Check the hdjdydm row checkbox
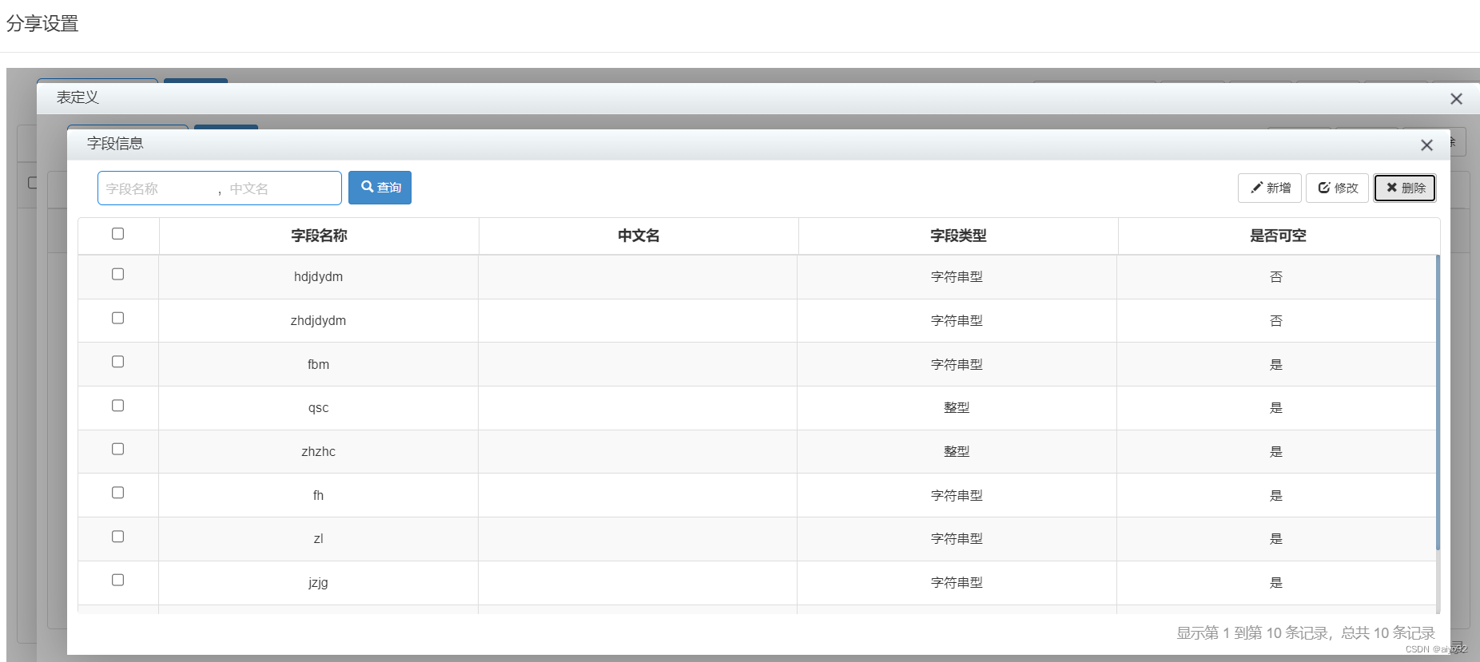1480x662 pixels. click(x=117, y=275)
